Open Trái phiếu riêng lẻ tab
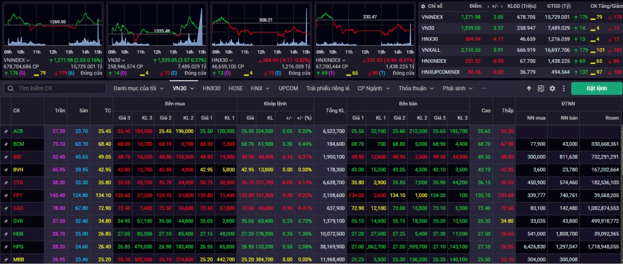 [328, 88]
